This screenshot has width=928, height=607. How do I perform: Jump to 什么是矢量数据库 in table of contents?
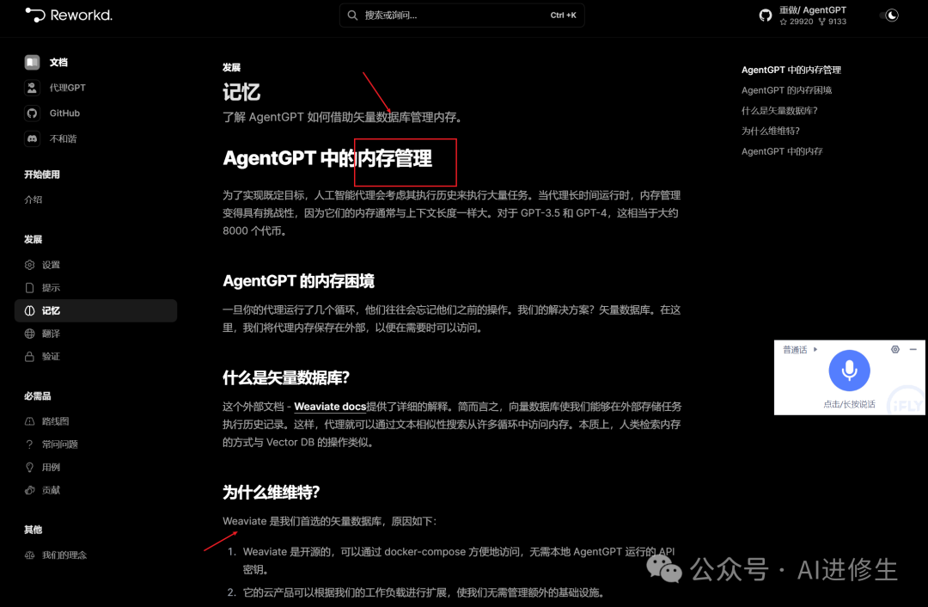point(779,111)
